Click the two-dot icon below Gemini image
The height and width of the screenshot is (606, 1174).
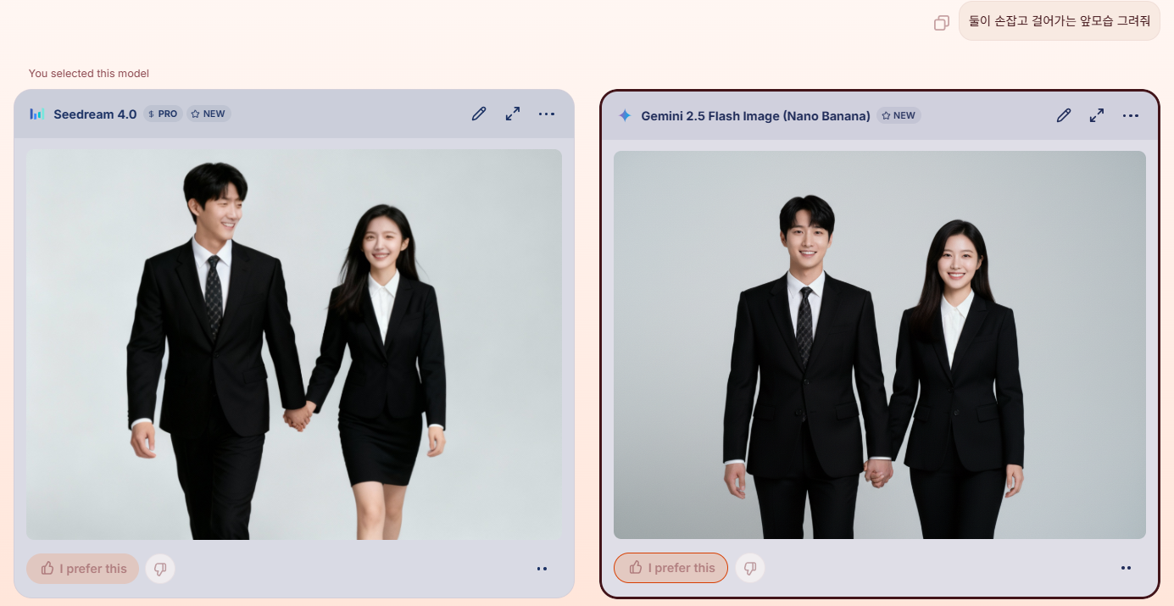pos(1126,568)
